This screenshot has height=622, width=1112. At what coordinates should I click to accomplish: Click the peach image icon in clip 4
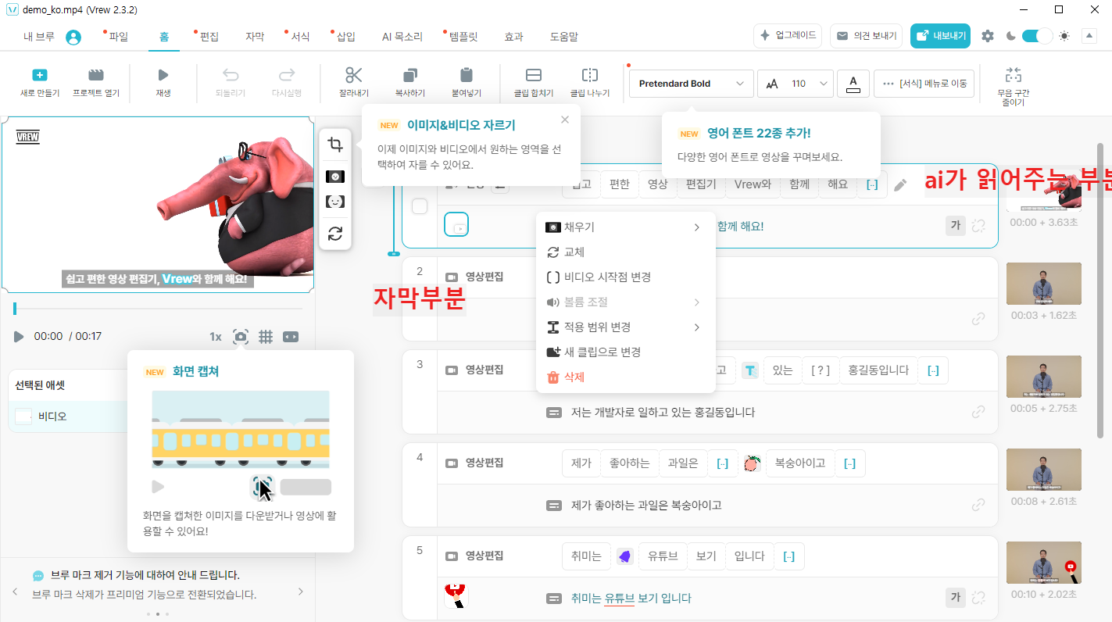click(x=752, y=463)
